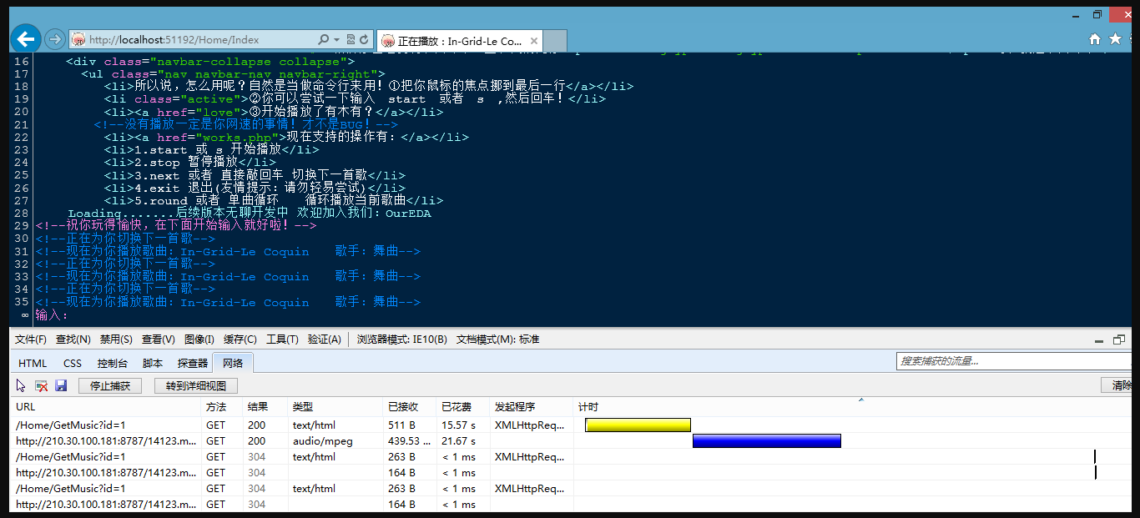
Task: Click the forward navigation arrow
Action: [x=54, y=38]
